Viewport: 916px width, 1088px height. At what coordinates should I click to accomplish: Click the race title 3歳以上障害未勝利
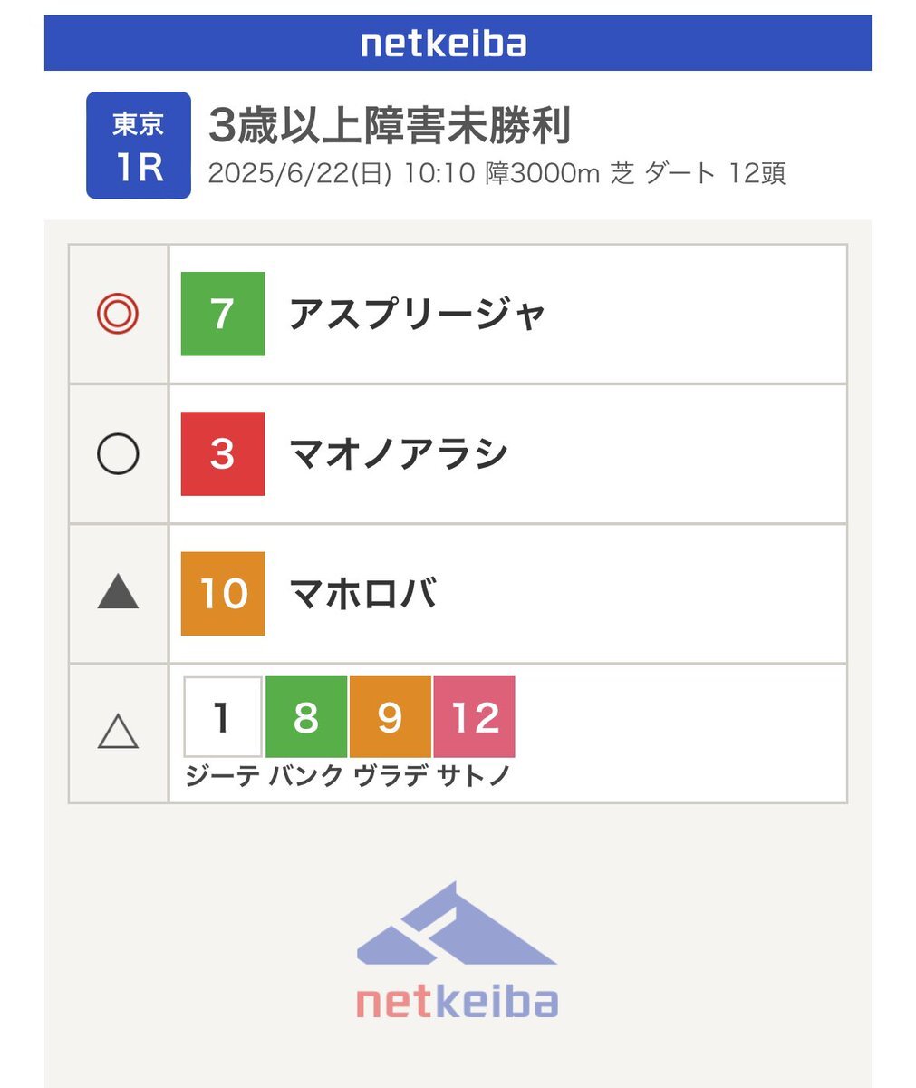coord(390,126)
